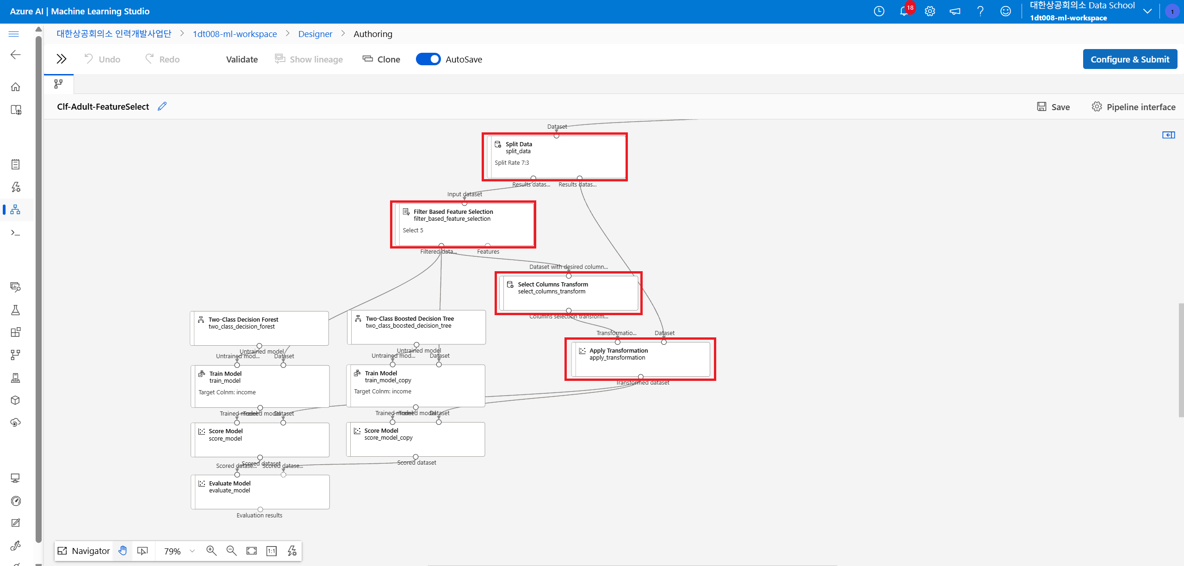1184x566 pixels.
Task: Open the settings gear in header
Action: 930,12
